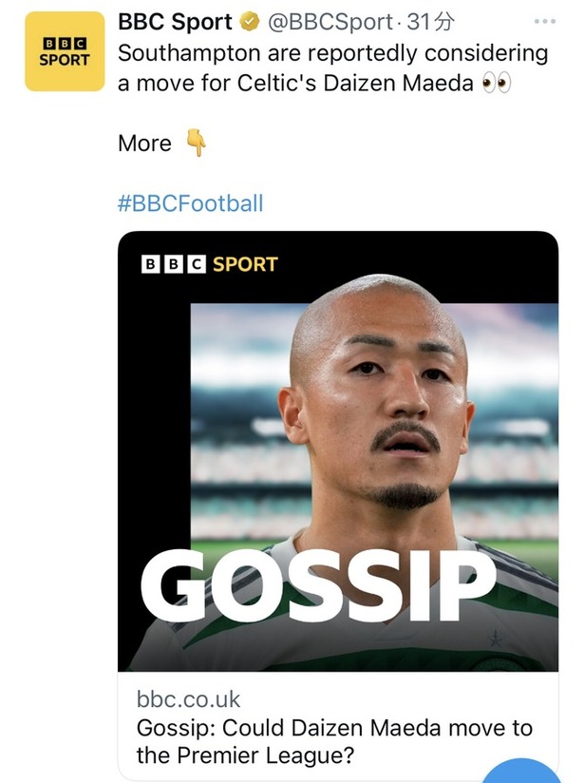
Task: Click the BBC blocks logo on the card image
Action: click(174, 263)
